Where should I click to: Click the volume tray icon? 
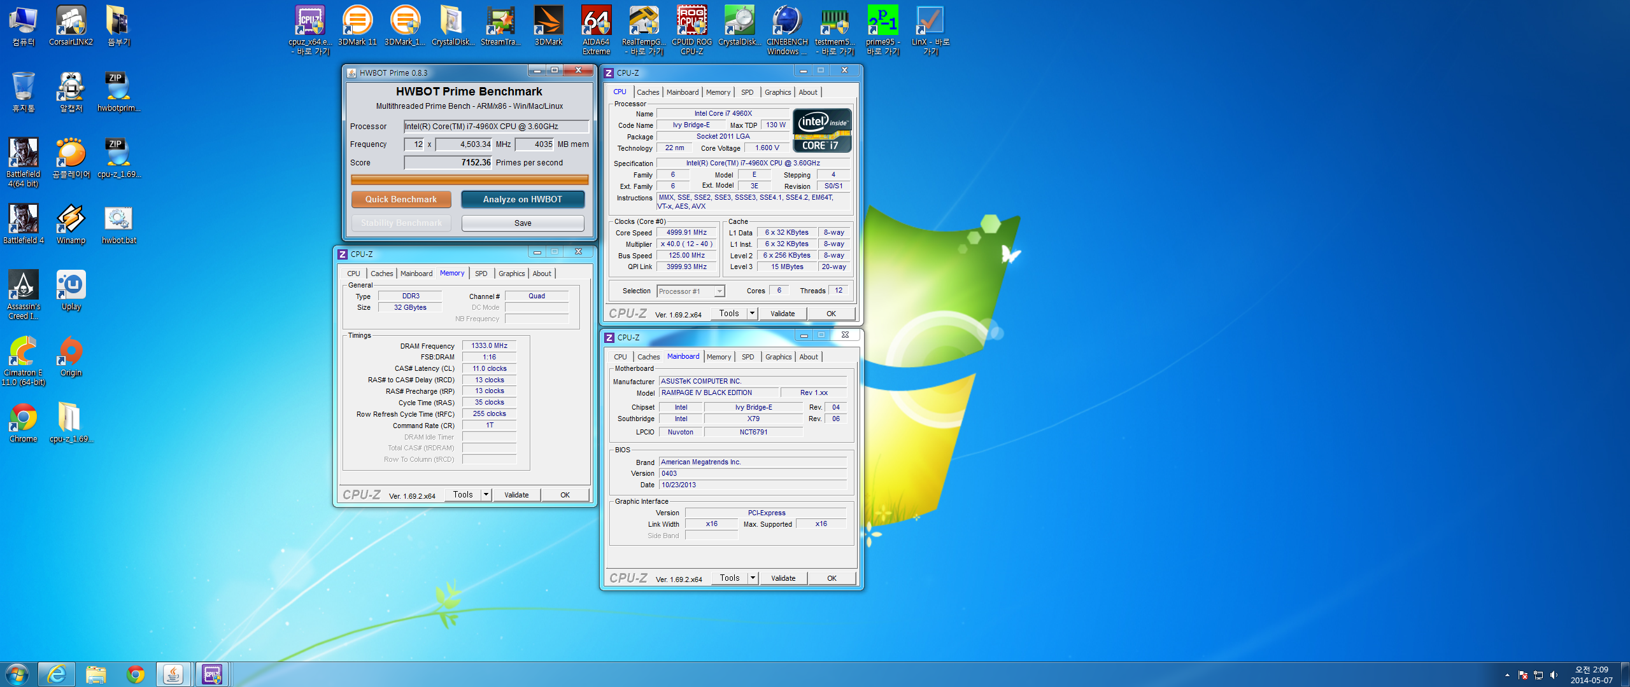click(x=1554, y=675)
